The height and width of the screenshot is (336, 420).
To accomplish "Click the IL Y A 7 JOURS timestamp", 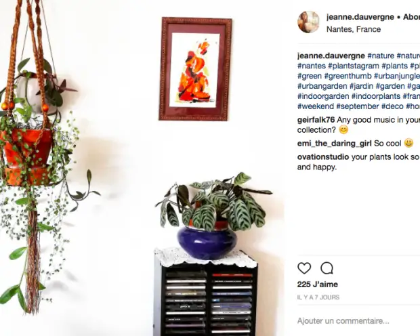I will pos(318,297).
